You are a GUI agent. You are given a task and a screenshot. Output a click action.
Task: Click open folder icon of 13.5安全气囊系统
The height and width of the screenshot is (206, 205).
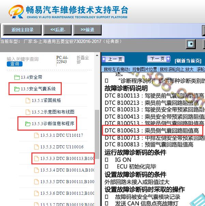click(17, 89)
